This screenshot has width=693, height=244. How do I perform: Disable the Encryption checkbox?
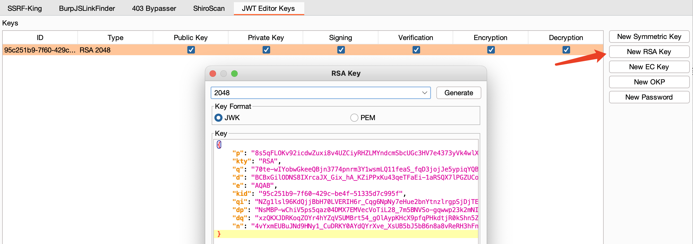tap(491, 50)
